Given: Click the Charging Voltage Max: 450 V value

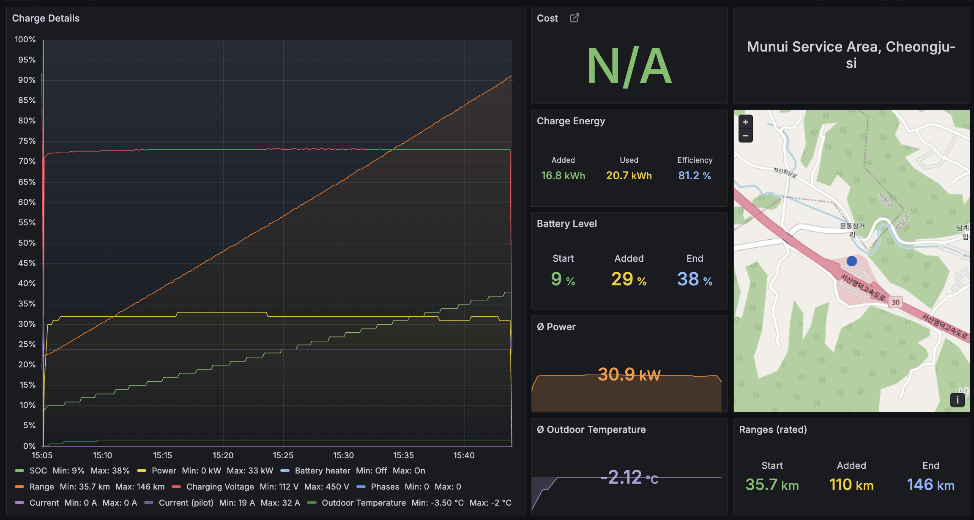Looking at the screenshot, I should (x=326, y=487).
